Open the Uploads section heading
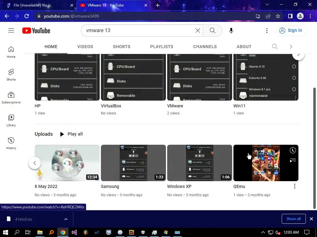Image resolution: width=317 pixels, height=237 pixels. 44,134
